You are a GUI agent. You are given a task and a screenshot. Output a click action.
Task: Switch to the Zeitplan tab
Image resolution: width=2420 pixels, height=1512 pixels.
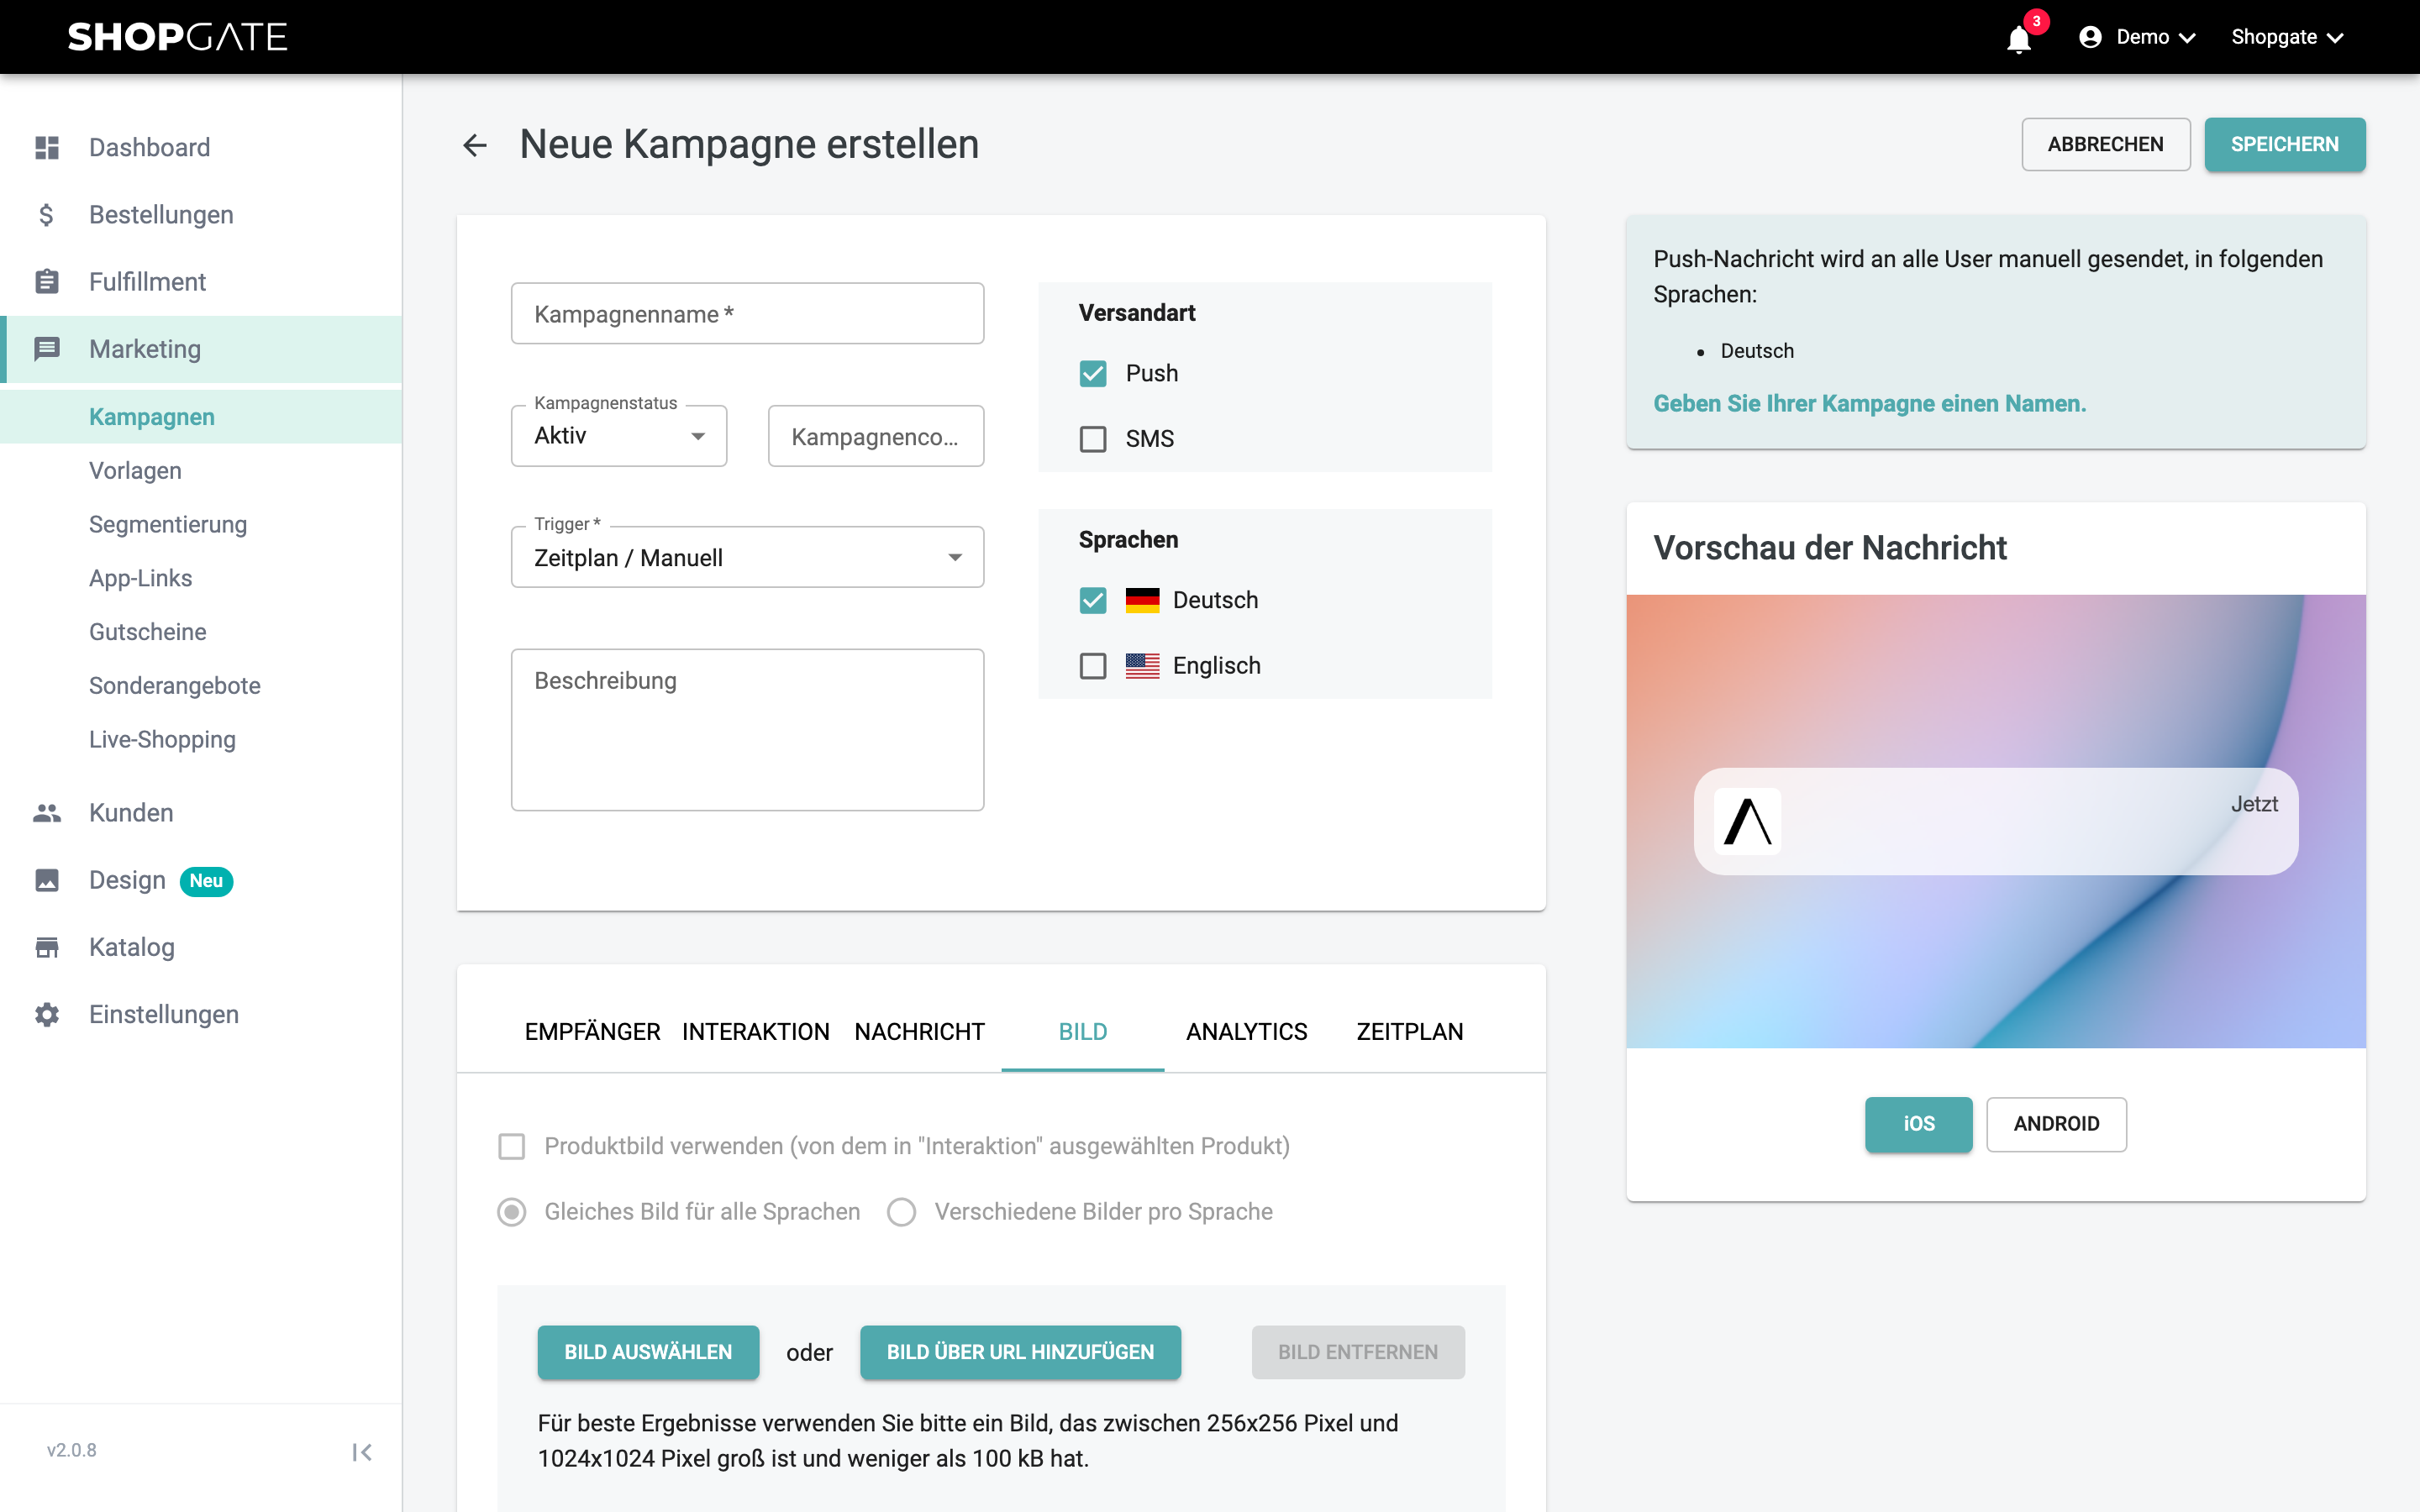pos(1410,1032)
